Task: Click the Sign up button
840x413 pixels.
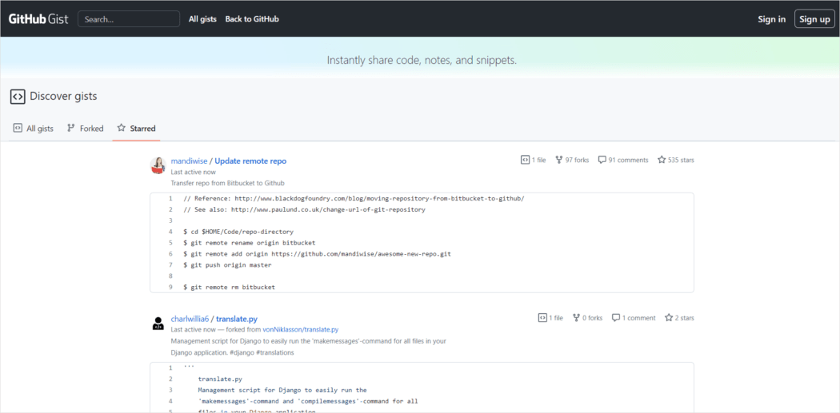Action: point(814,19)
